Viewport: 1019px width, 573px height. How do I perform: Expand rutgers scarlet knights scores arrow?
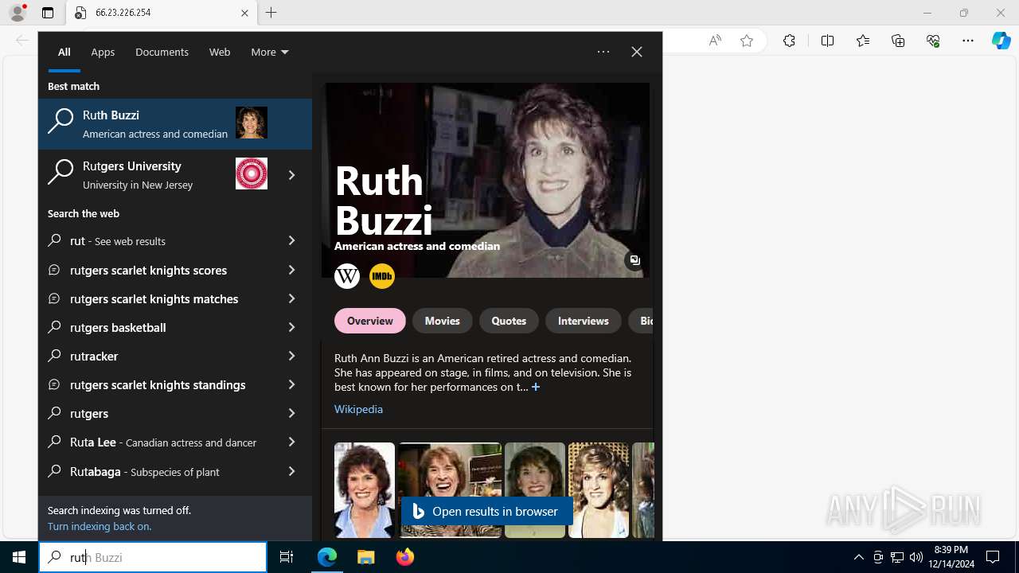coord(291,270)
